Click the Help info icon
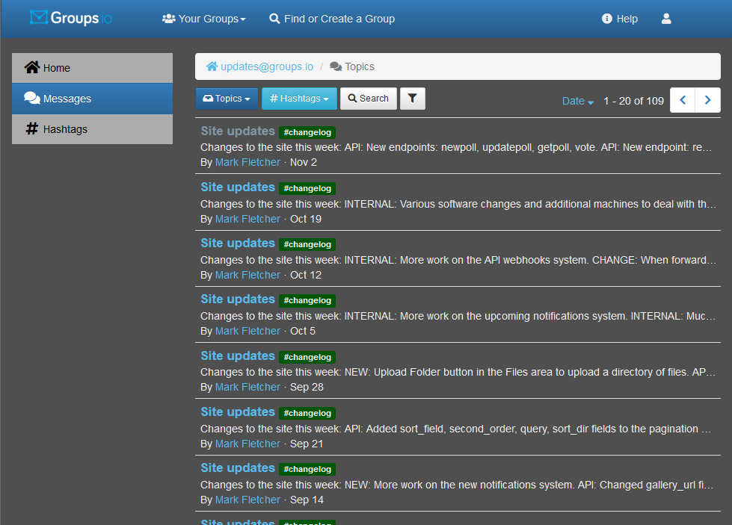 (607, 19)
